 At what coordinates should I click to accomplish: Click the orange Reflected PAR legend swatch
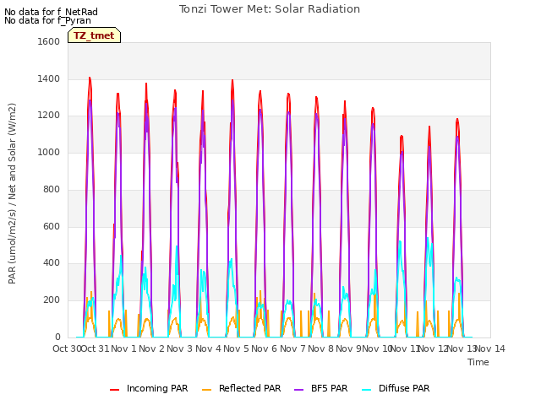pos(206,390)
